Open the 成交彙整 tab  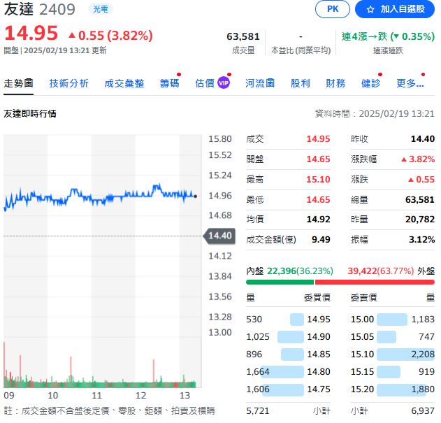[x=124, y=83]
